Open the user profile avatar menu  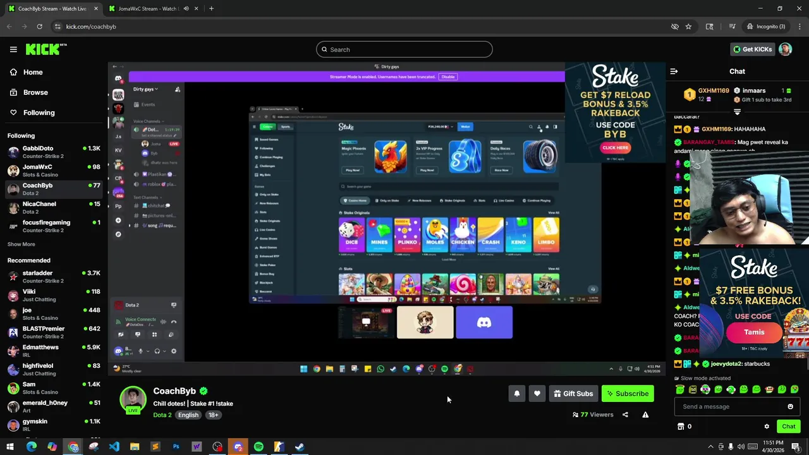pos(785,49)
